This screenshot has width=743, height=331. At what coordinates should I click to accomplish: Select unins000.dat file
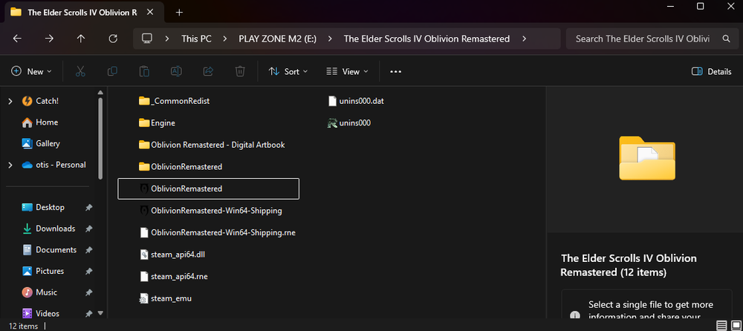point(356,101)
